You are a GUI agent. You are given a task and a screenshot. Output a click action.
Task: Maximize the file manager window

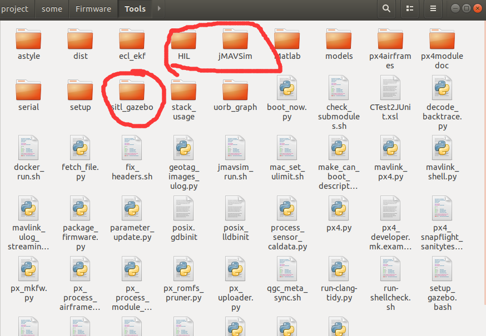click(466, 8)
